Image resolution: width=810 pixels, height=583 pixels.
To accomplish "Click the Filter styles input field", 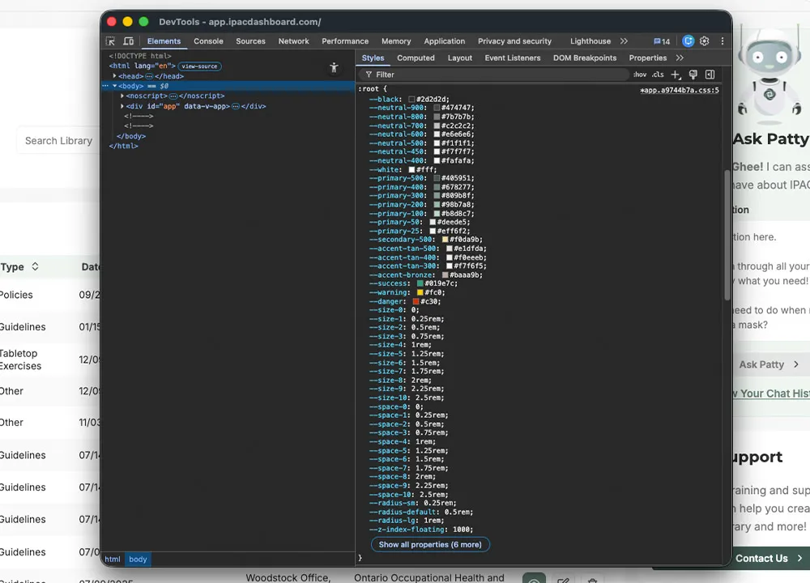I will coord(493,74).
